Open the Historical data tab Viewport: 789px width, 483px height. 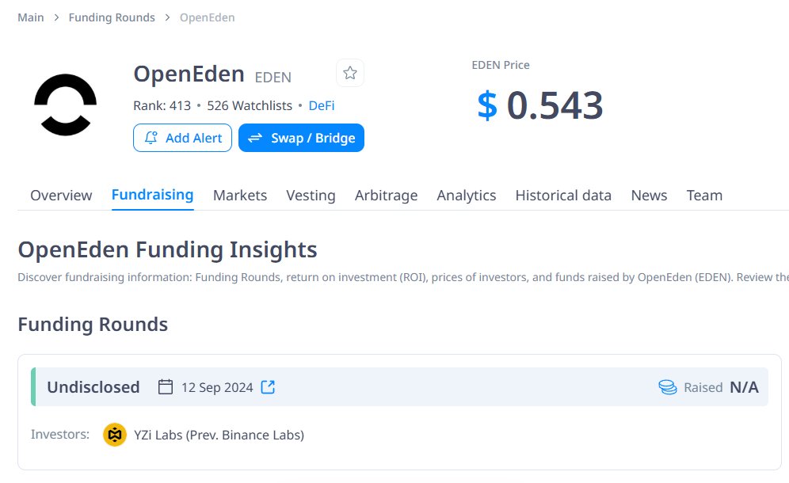[x=563, y=196]
